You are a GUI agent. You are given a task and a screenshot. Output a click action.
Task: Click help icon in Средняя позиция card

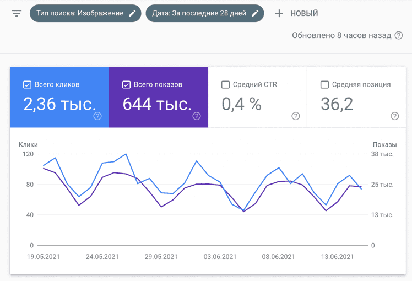pyautogui.click(x=394, y=116)
